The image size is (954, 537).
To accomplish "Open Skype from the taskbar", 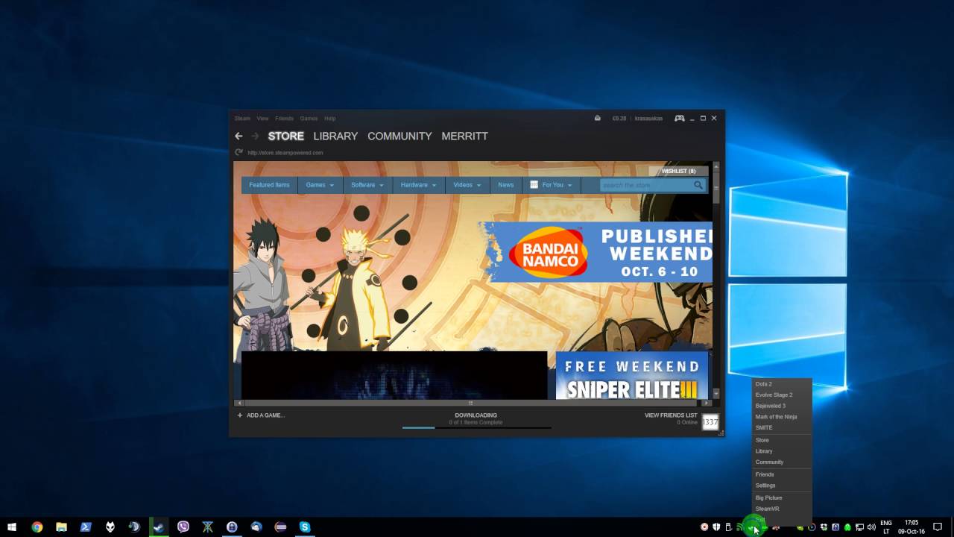I will click(305, 527).
